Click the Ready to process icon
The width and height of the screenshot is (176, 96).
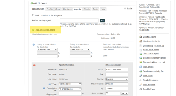click(x=141, y=80)
